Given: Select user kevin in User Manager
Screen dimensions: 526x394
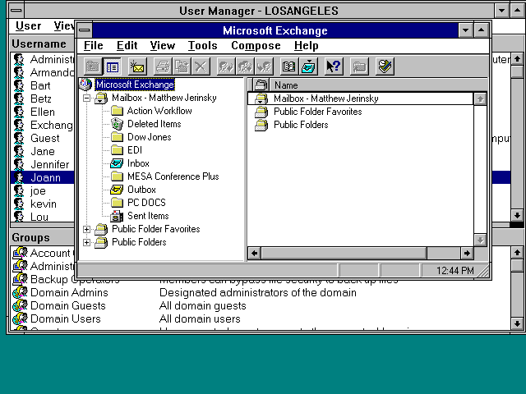Looking at the screenshot, I should click(44, 204).
